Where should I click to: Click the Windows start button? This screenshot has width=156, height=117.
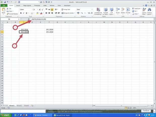5,115
